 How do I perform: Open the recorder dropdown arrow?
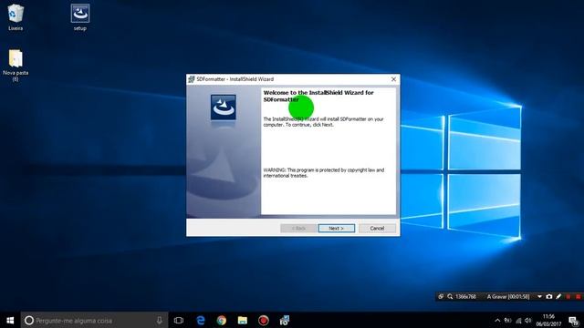(x=539, y=296)
